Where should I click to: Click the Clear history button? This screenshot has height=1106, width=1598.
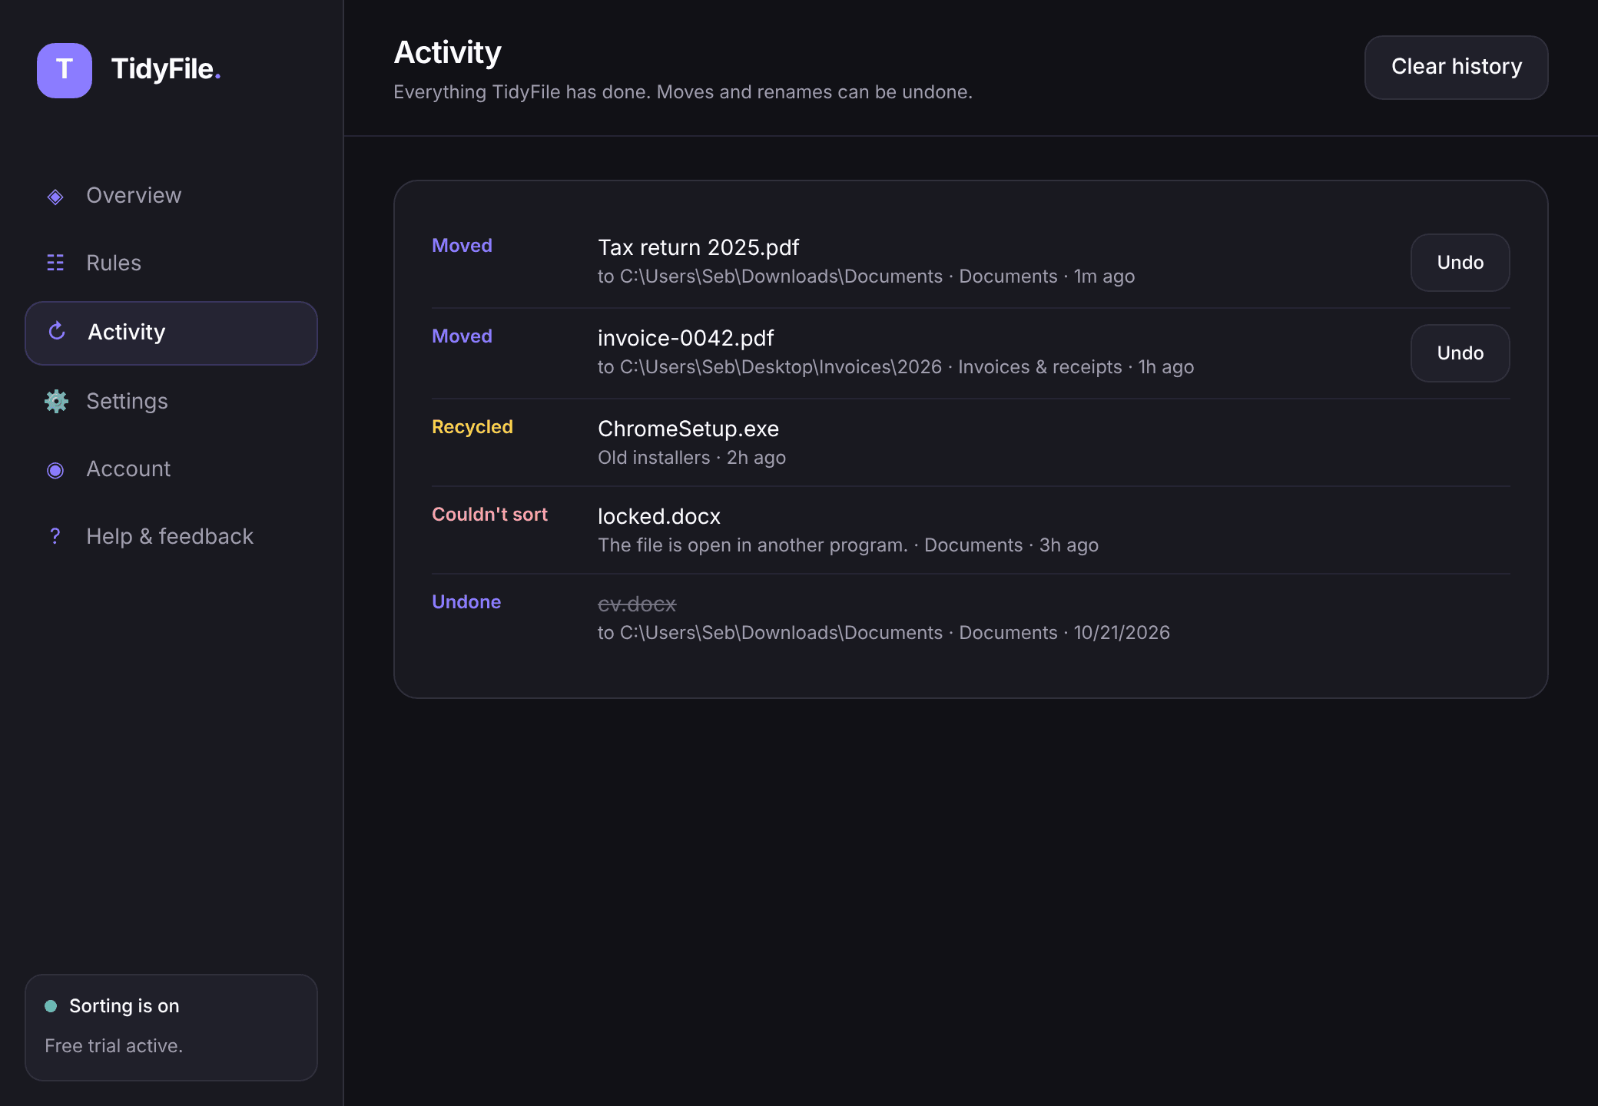pyautogui.click(x=1456, y=67)
